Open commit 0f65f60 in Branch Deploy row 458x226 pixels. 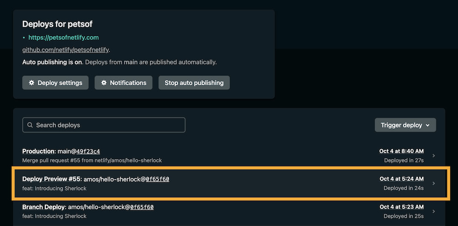point(142,207)
